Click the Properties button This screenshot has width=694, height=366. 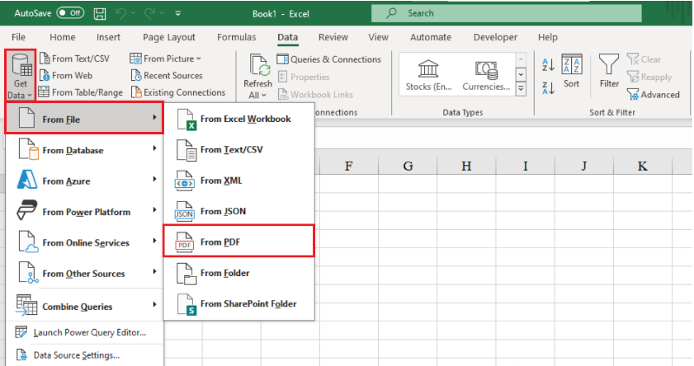pos(304,77)
